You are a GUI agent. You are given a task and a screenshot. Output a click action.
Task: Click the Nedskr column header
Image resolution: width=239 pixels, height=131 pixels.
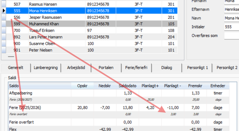coord(105,86)
